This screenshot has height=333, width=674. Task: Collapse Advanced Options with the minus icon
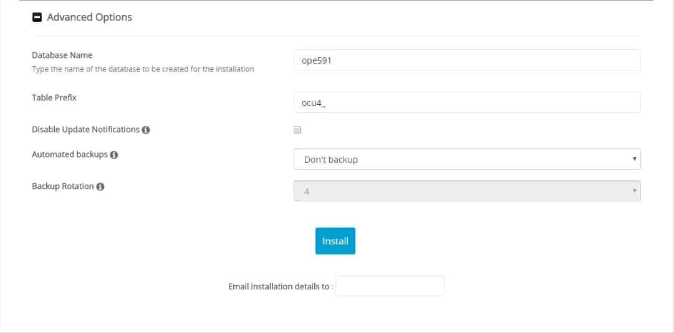37,17
